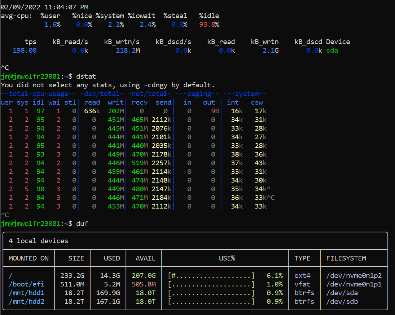Screen dimensions: 395x315
Task: Click the 93.8% idle value
Action: coord(209,24)
